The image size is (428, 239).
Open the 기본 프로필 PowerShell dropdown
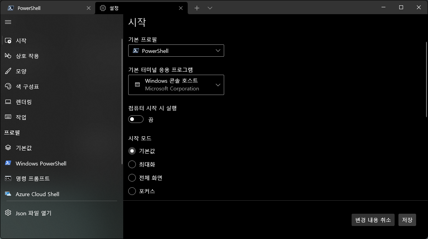click(x=176, y=51)
